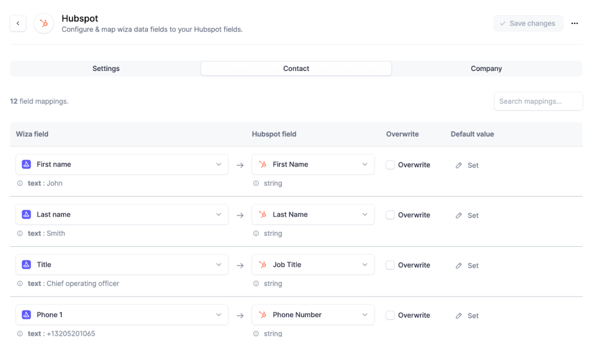
Task: Open the Last name Wiza field dropdown
Action: click(x=122, y=215)
